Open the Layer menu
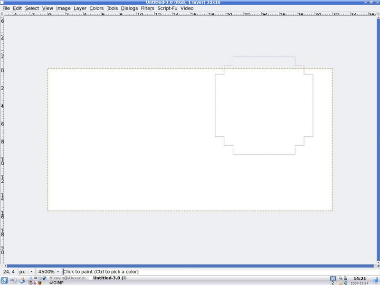This screenshot has height=285, width=380. (x=80, y=9)
